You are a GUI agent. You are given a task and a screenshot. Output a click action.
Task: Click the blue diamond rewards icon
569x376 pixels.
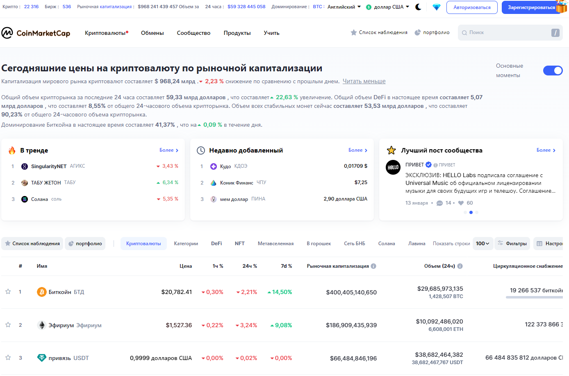pyautogui.click(x=436, y=7)
